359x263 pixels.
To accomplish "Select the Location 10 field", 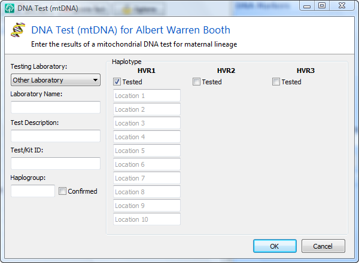I will pos(147,219).
